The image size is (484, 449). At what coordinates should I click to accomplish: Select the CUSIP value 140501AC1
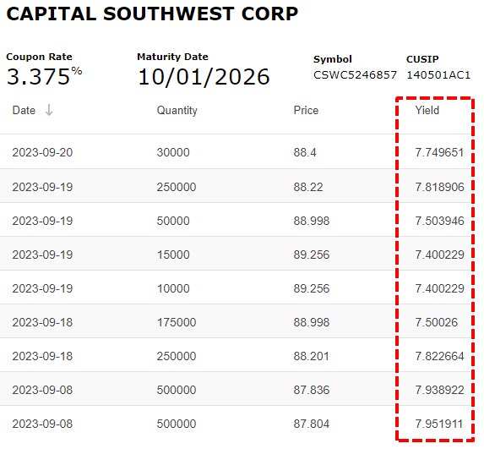point(438,75)
